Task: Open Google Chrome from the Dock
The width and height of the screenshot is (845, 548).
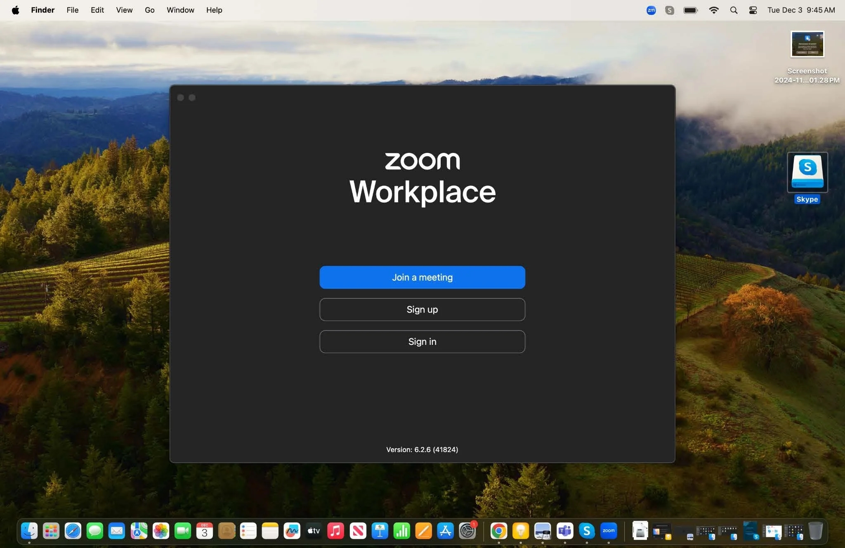Action: [499, 531]
